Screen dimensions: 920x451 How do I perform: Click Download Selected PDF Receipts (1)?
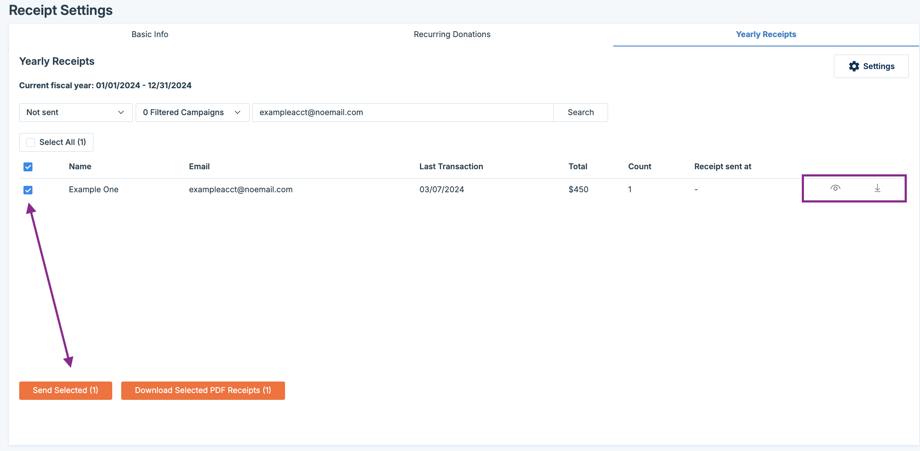click(x=203, y=390)
